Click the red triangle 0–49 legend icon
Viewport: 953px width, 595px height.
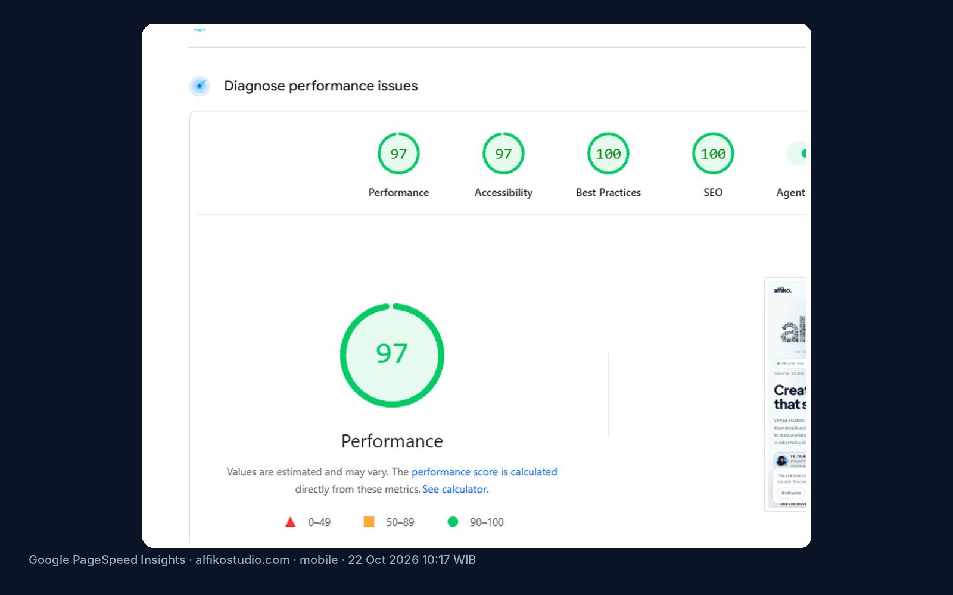pyautogui.click(x=290, y=522)
